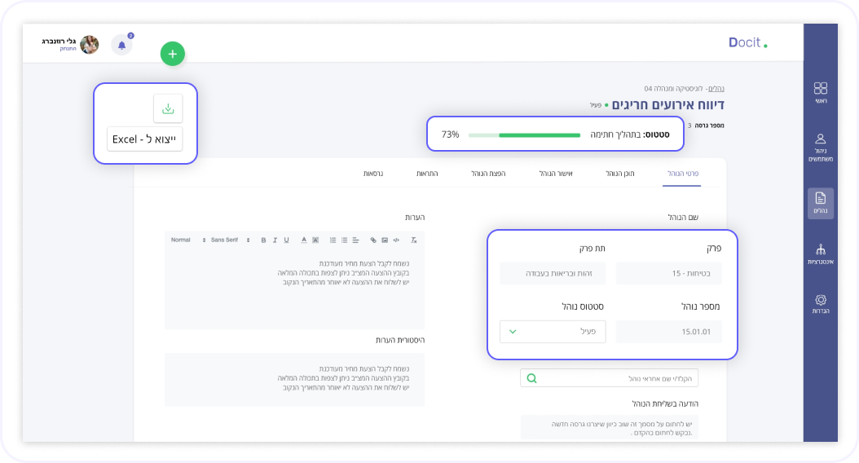
Task: Click the download icon button
Action: pyautogui.click(x=168, y=108)
